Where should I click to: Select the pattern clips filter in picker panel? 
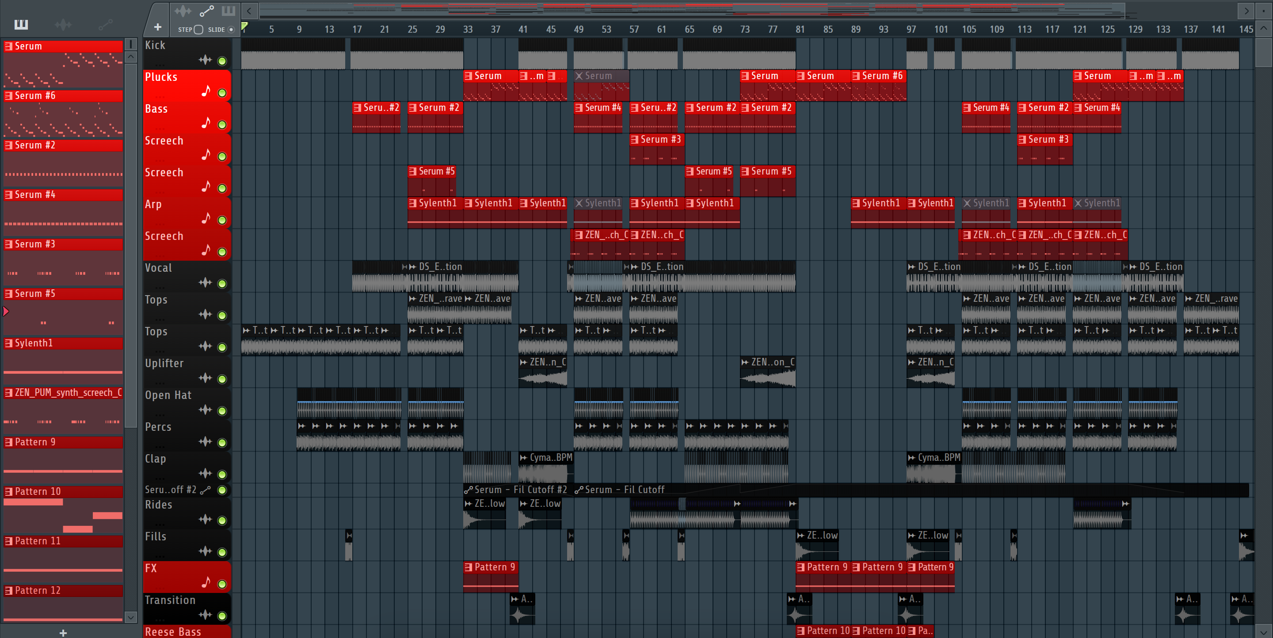pyautogui.click(x=21, y=24)
